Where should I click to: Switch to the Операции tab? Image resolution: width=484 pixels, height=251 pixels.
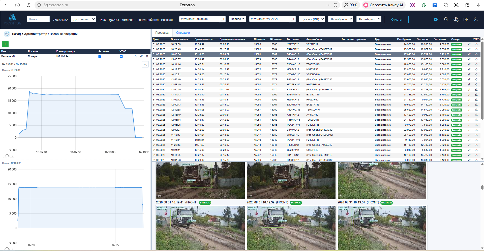[x=183, y=33]
